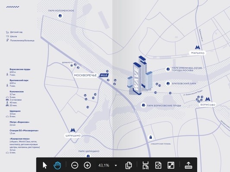Click the Поликлиника/Больница legend icon
This screenshot has width=230, height=172.
tap(7, 40)
